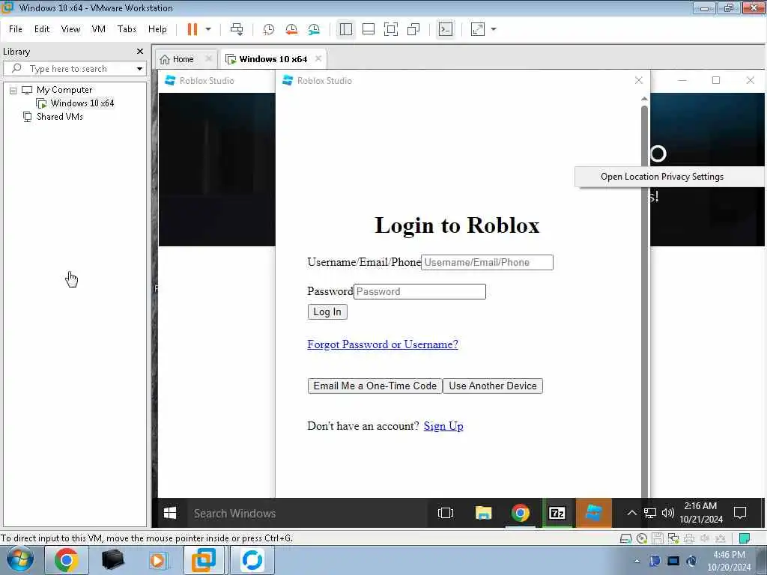
Task: Select Shared VMs in the library
Action: tap(60, 117)
